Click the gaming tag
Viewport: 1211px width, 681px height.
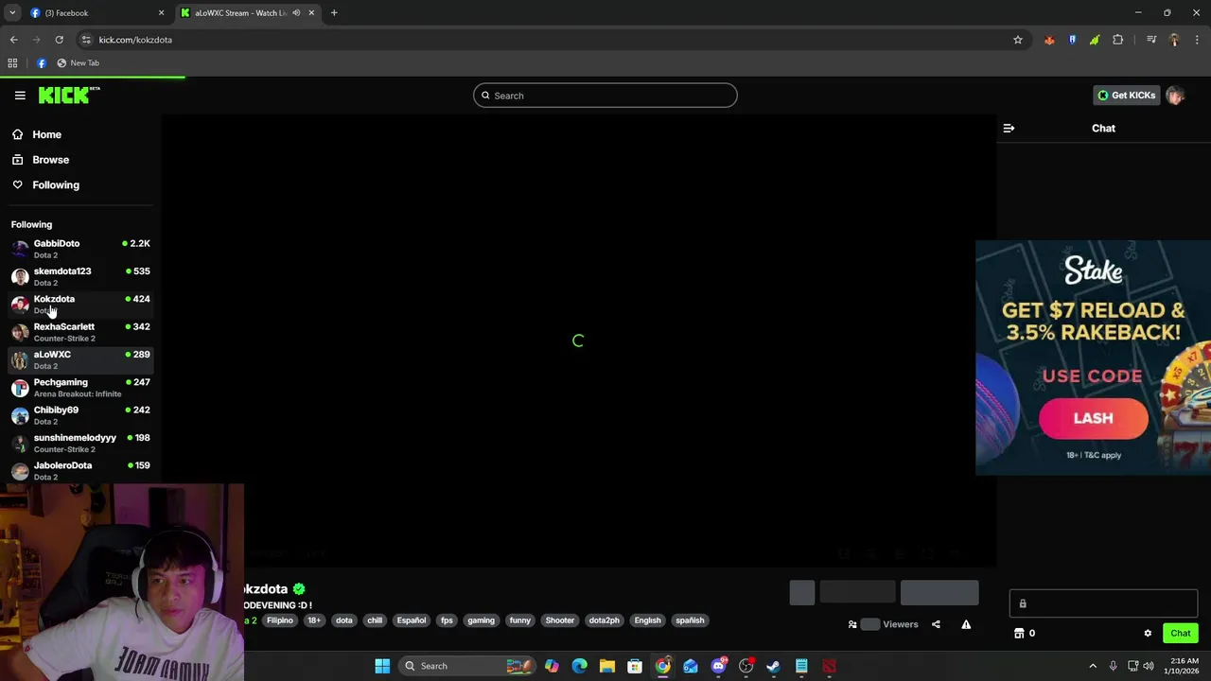pos(481,620)
